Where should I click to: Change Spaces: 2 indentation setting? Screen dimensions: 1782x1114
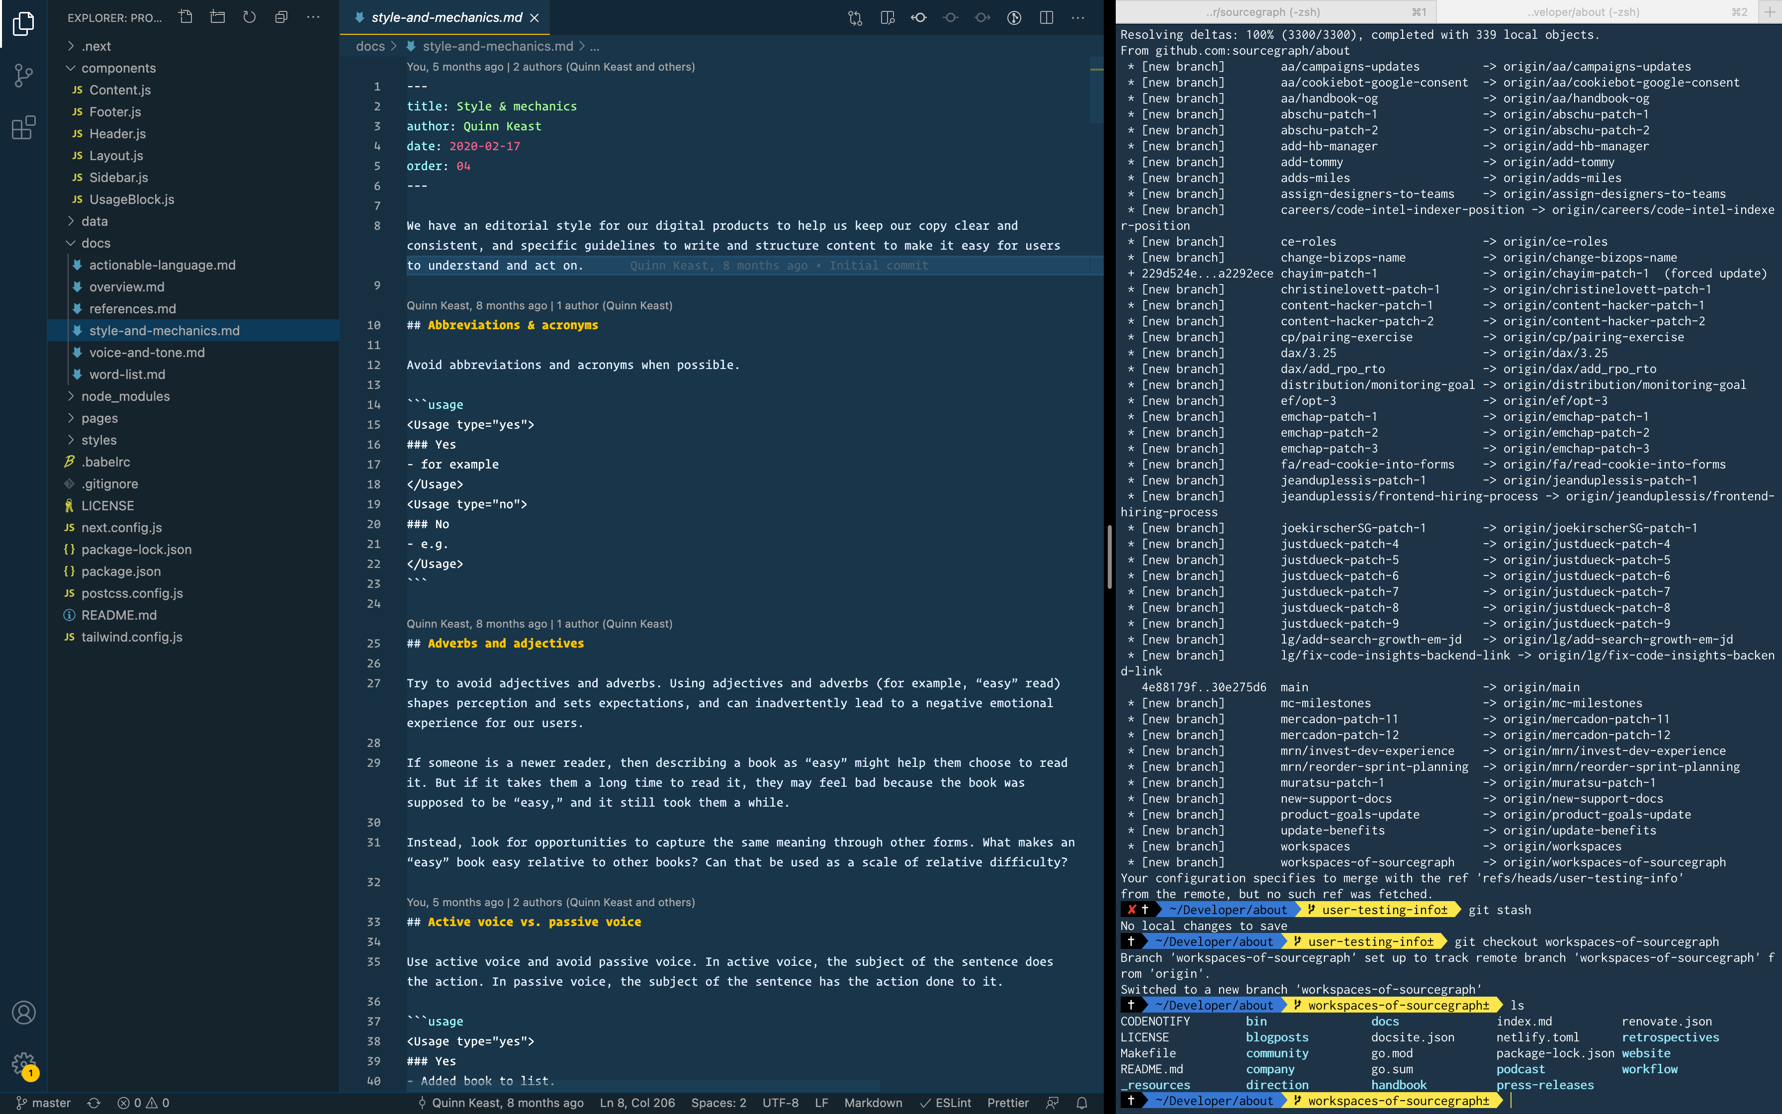718,1103
